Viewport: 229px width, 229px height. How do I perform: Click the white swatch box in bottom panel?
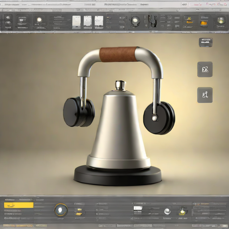coord(138,208)
